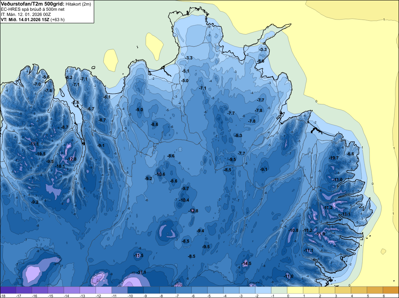Click the legend swatch between 0 and 1
The width and height of the screenshot is (399, 298).
(295, 290)
